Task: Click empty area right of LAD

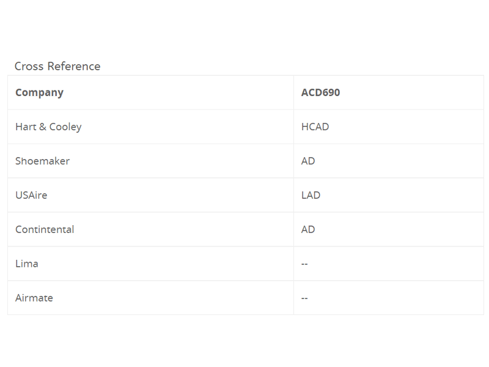Action: (402, 195)
